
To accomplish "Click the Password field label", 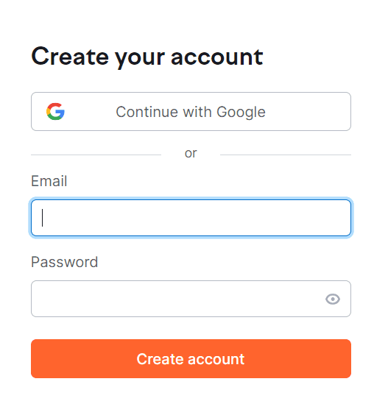I will click(65, 262).
